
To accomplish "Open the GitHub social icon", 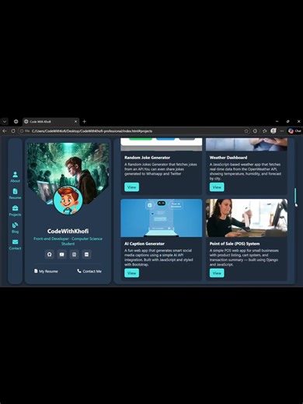I will [50, 254].
